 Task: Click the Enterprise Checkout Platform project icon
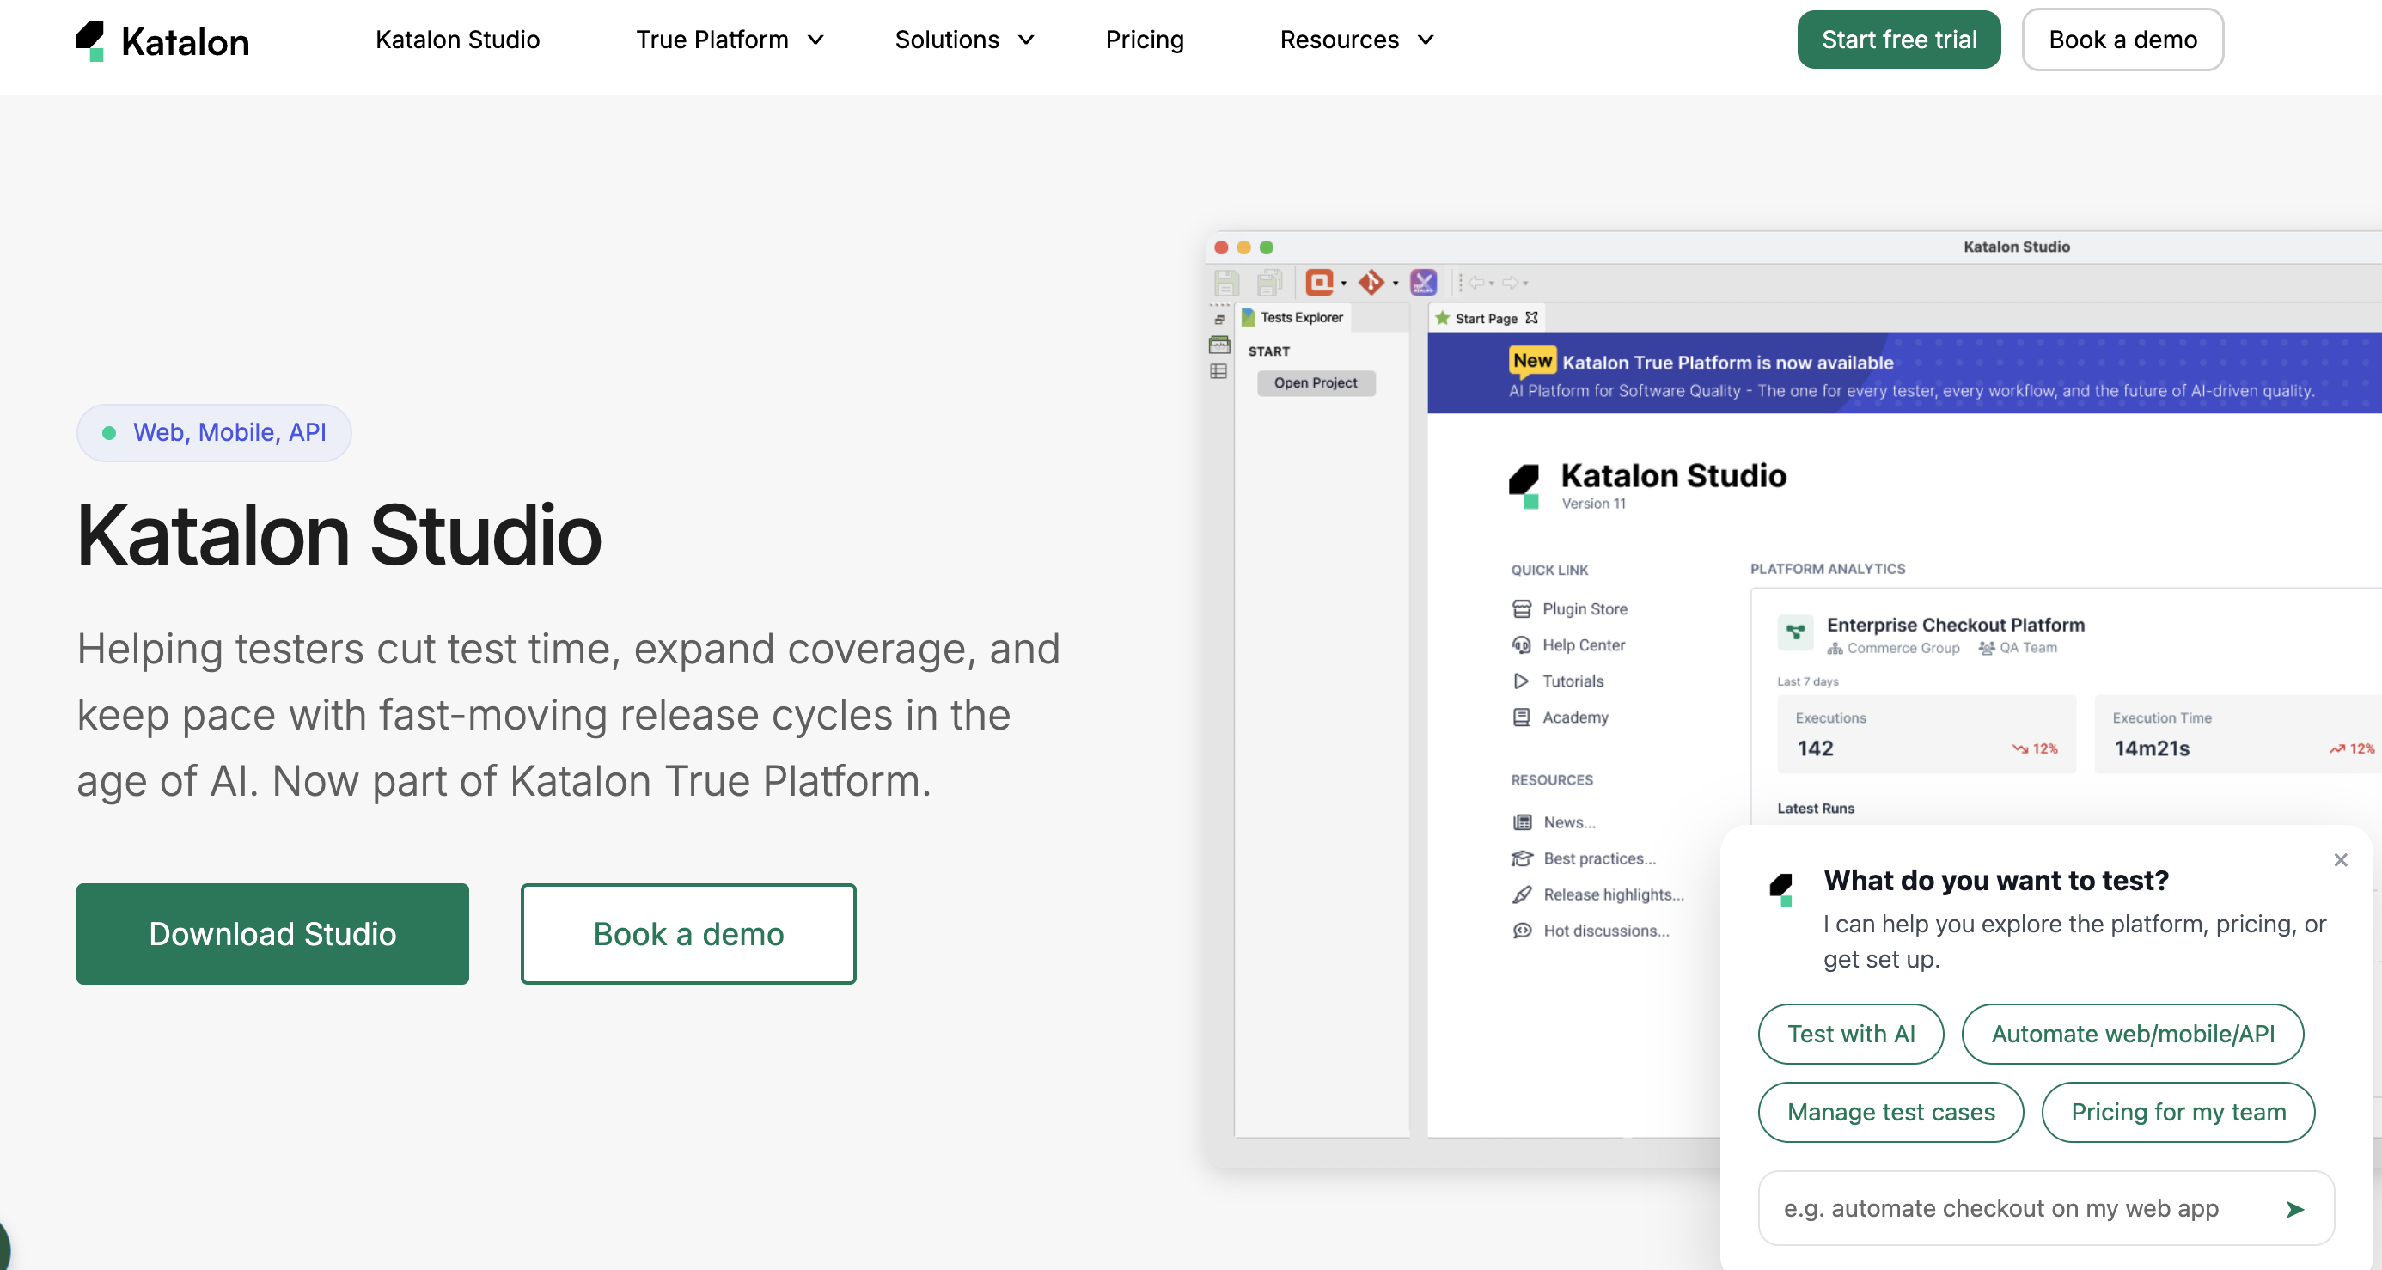tap(1795, 632)
